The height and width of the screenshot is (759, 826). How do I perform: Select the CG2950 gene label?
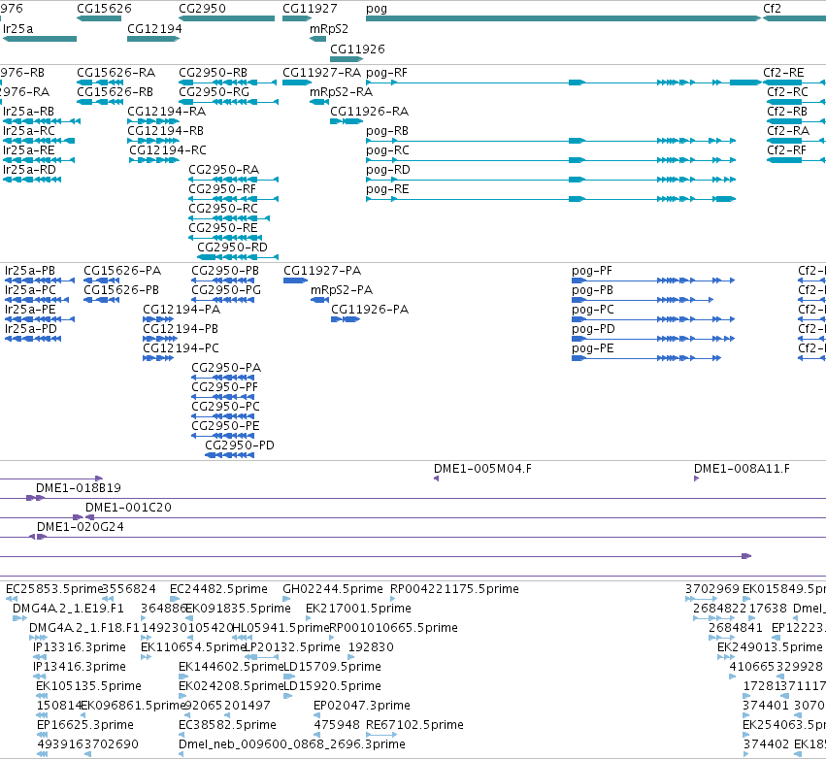coord(202,9)
